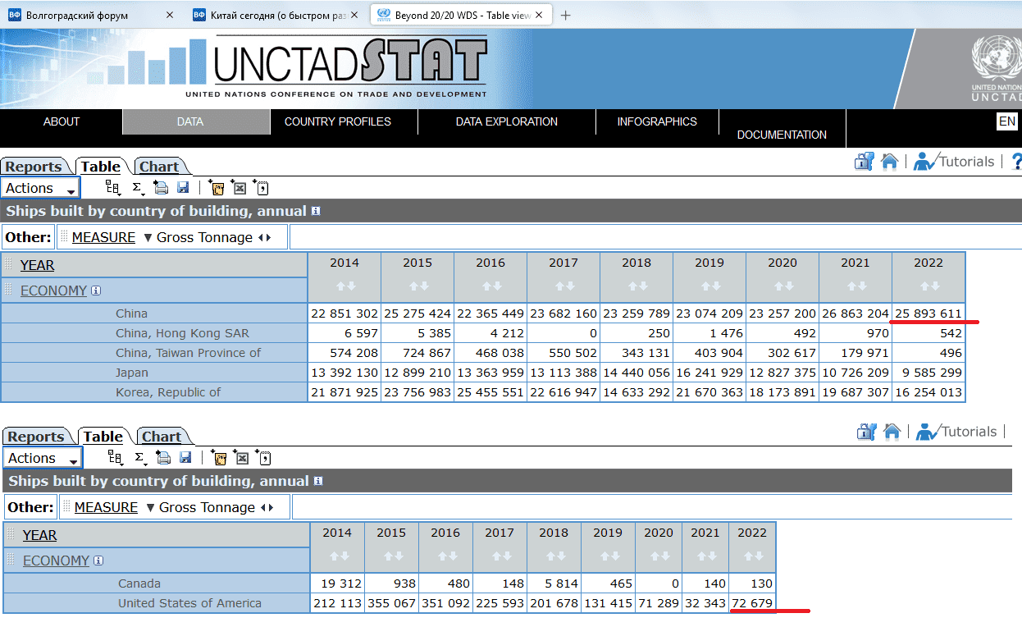Sort Canada table by 2022 using sort arrows

click(x=752, y=556)
